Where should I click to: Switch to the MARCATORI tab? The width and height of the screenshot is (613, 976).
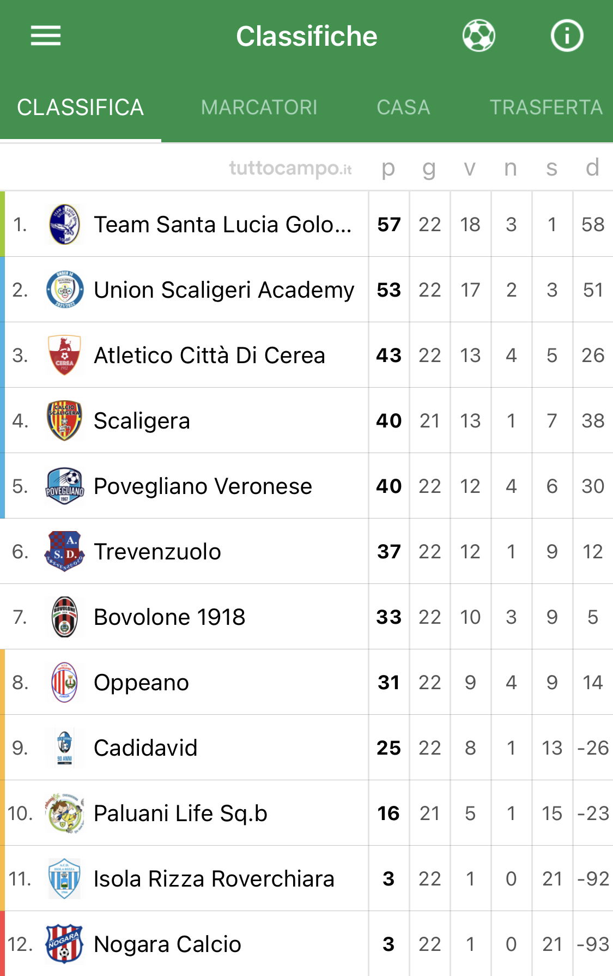[x=259, y=107]
